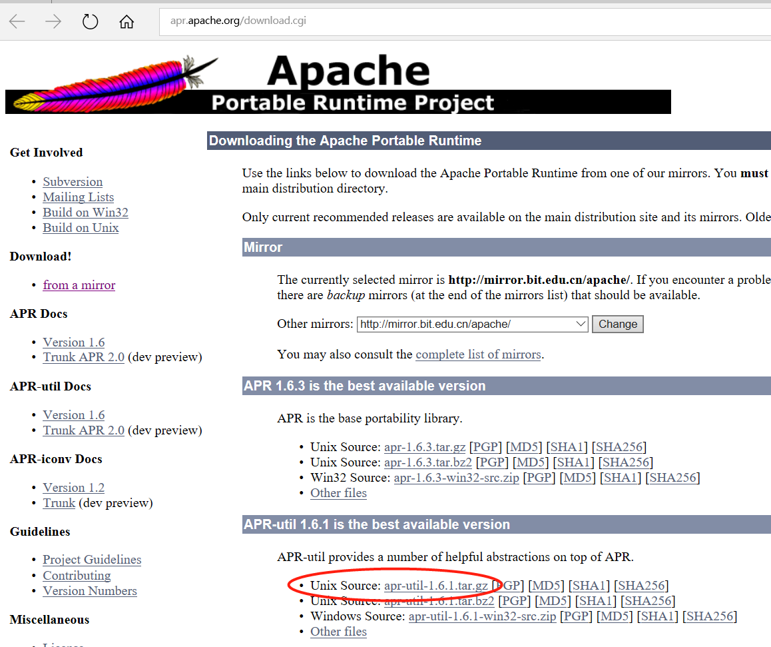Open the browser home page icon

click(x=127, y=21)
